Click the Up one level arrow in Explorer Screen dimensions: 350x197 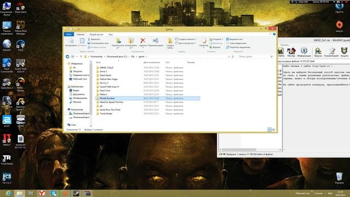(x=81, y=57)
